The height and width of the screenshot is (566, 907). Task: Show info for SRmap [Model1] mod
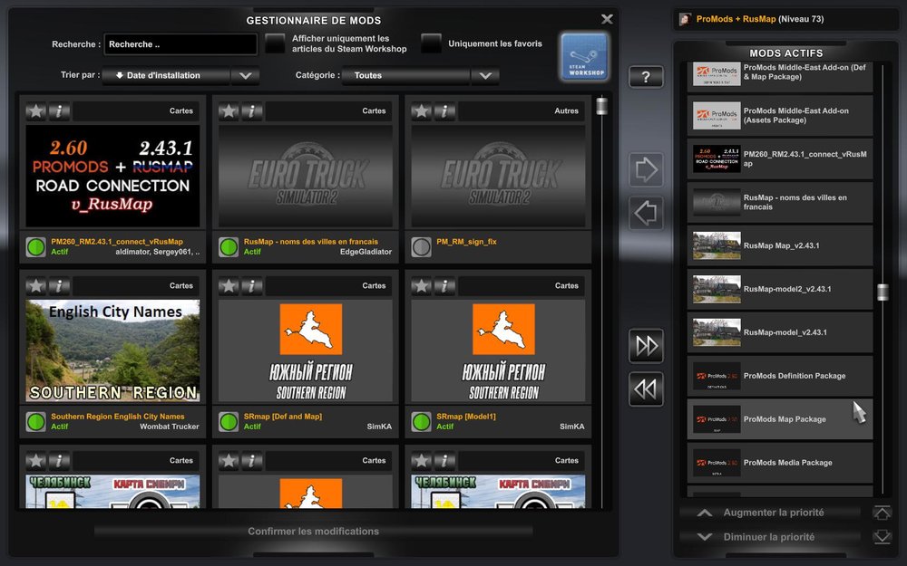444,286
